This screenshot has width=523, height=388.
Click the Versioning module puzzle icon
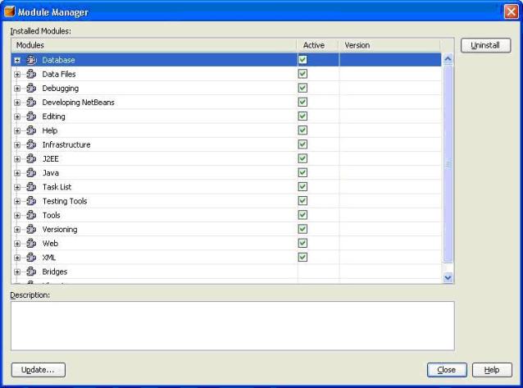(x=32, y=230)
